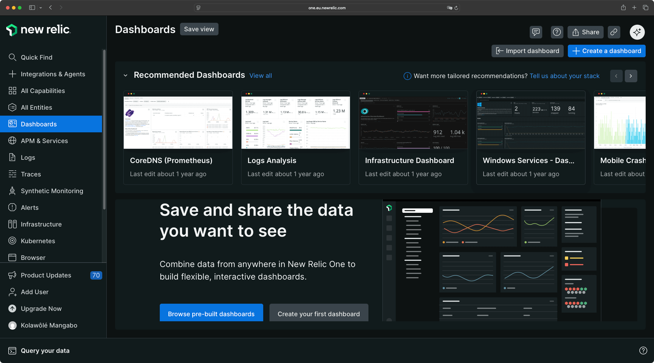Open the Query your data console
The image size is (654, 363).
(x=45, y=350)
